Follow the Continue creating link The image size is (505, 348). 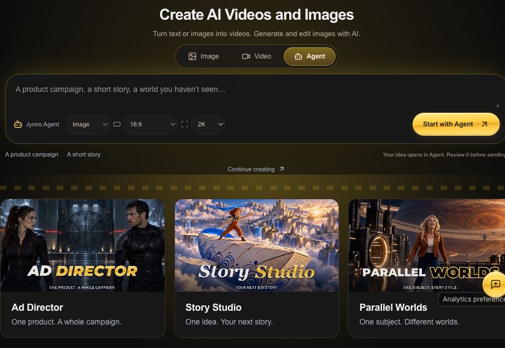coord(256,169)
